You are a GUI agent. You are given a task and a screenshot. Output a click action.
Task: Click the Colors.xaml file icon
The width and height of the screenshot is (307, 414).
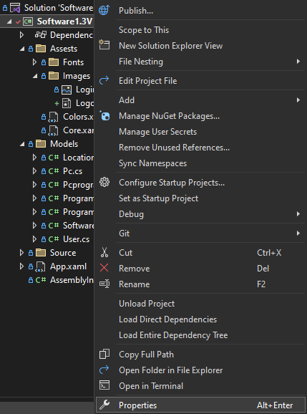tap(54, 117)
